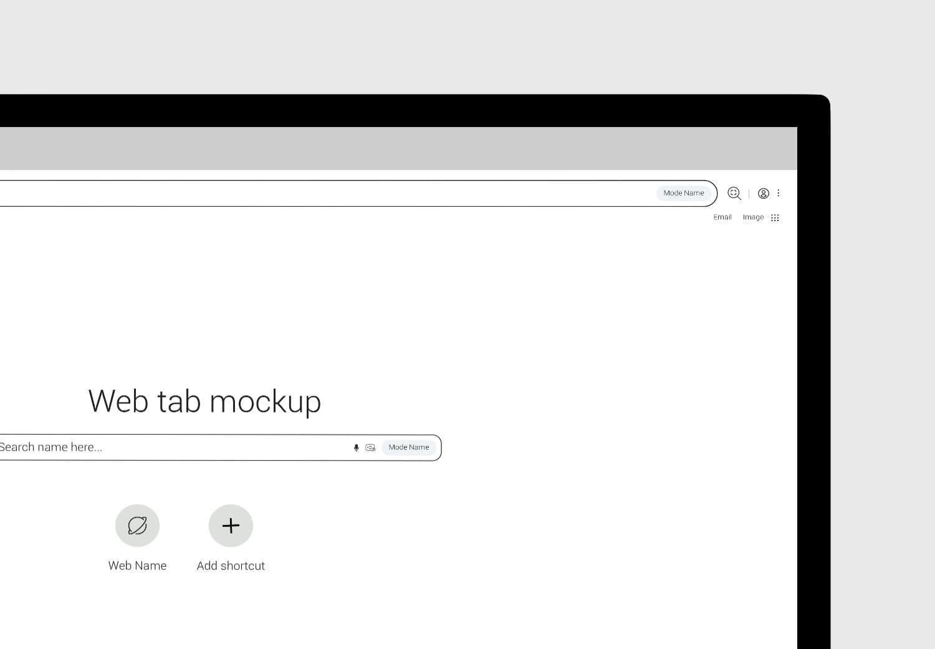
Task: Click the Web Name label
Action: pyautogui.click(x=137, y=566)
